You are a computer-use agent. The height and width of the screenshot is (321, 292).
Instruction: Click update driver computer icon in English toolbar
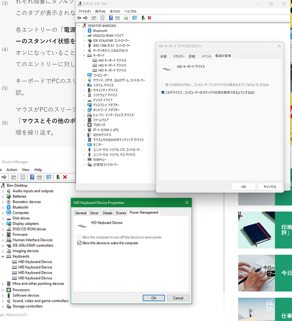[58, 177]
